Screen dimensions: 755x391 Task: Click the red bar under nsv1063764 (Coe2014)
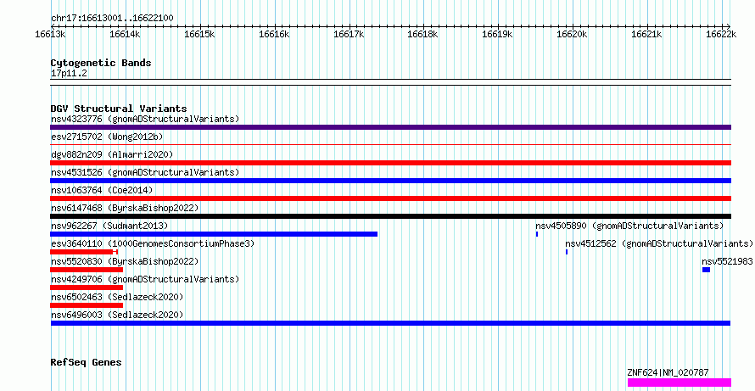[390, 198]
